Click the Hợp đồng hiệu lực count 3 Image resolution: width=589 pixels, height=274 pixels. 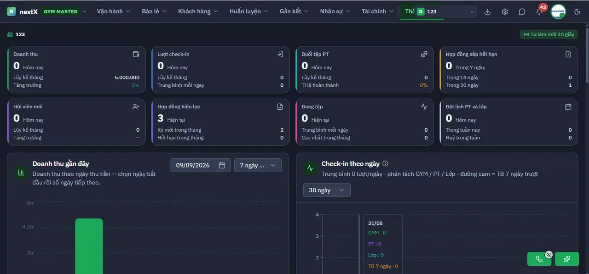tap(161, 118)
